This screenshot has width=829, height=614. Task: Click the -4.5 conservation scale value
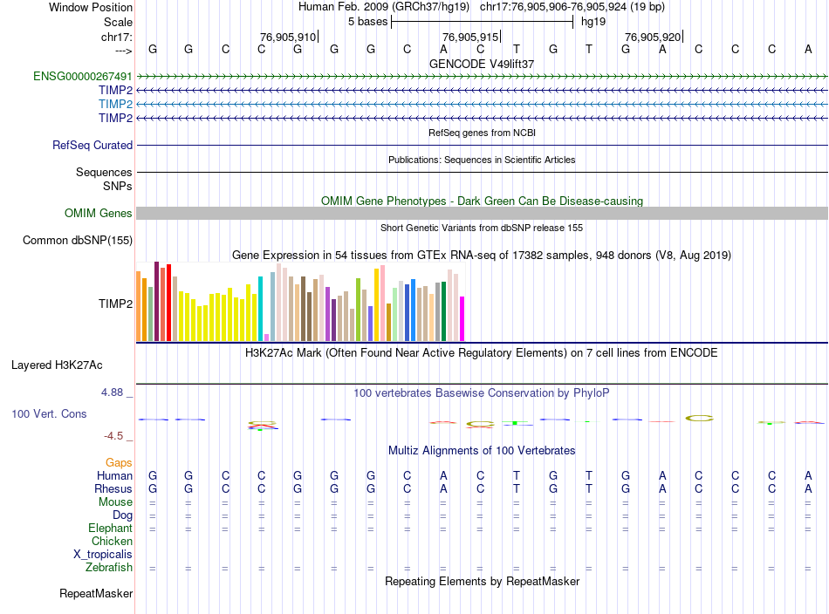pos(113,436)
